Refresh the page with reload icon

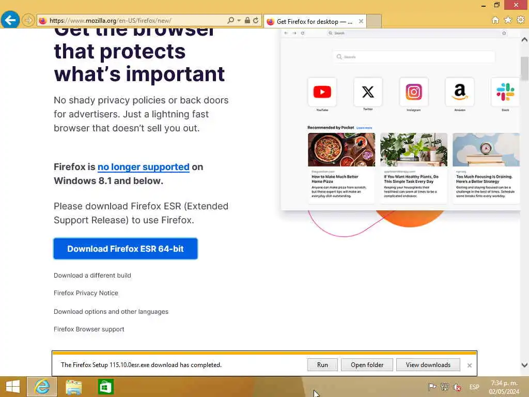click(x=256, y=20)
